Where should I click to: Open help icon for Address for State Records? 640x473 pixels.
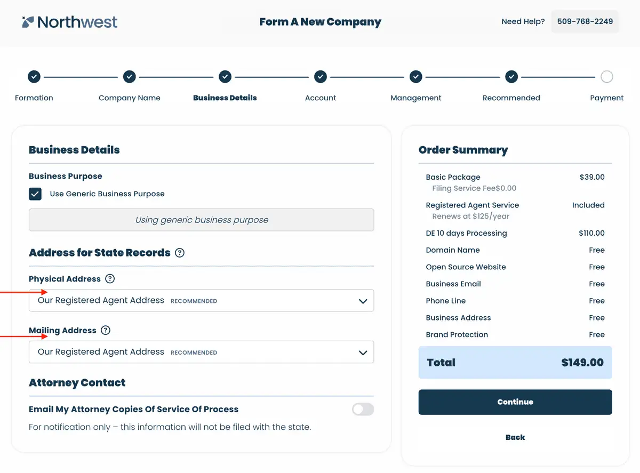(x=180, y=253)
